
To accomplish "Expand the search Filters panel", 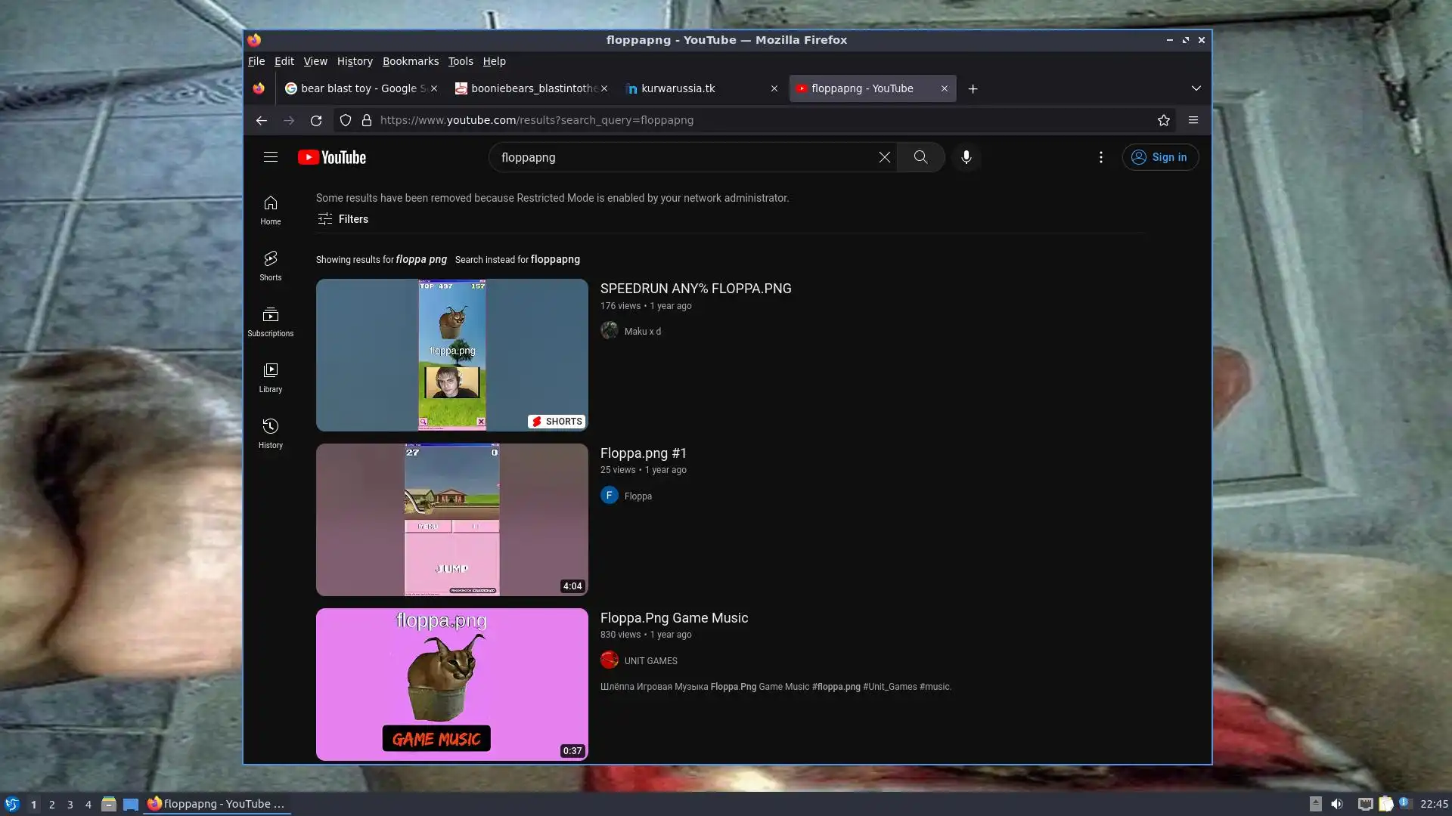I will [x=343, y=219].
